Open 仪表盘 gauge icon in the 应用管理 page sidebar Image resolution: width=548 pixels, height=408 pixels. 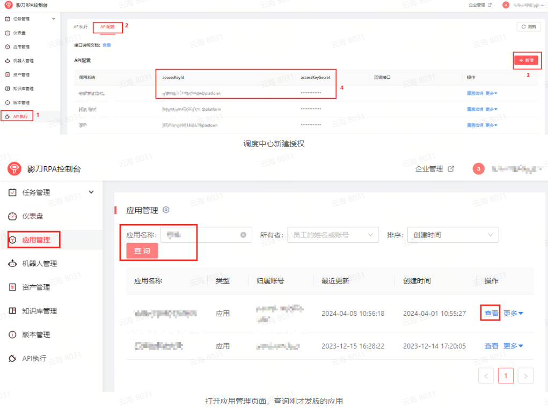pyautogui.click(x=12, y=217)
